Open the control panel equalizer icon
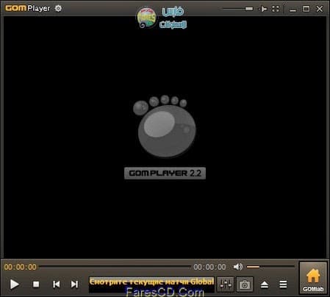The image size is (330, 297). pyautogui.click(x=226, y=285)
